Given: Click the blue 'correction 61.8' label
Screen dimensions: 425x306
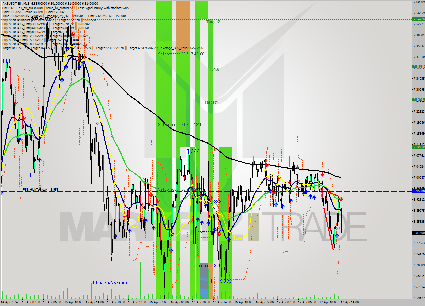Looking at the screenshot, I should point(209,232).
